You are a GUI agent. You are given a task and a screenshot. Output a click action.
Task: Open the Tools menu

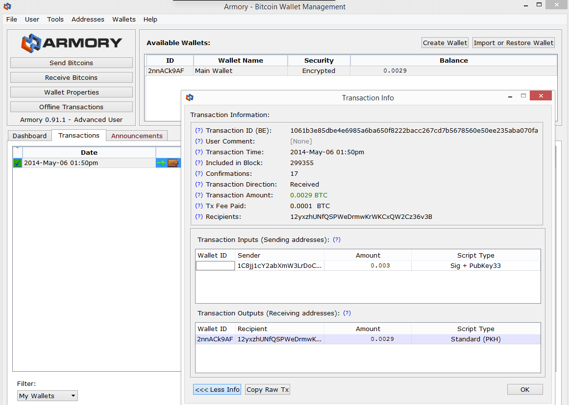55,19
